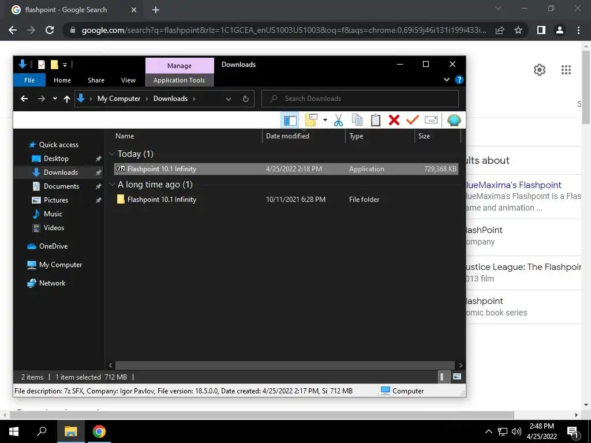The width and height of the screenshot is (591, 443).
Task: Select Flashpoint 10.1 Infinity application file
Action: pyautogui.click(x=286, y=169)
